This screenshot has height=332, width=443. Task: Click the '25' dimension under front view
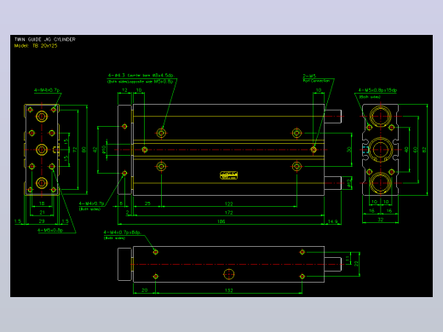pyautogui.click(x=147, y=203)
